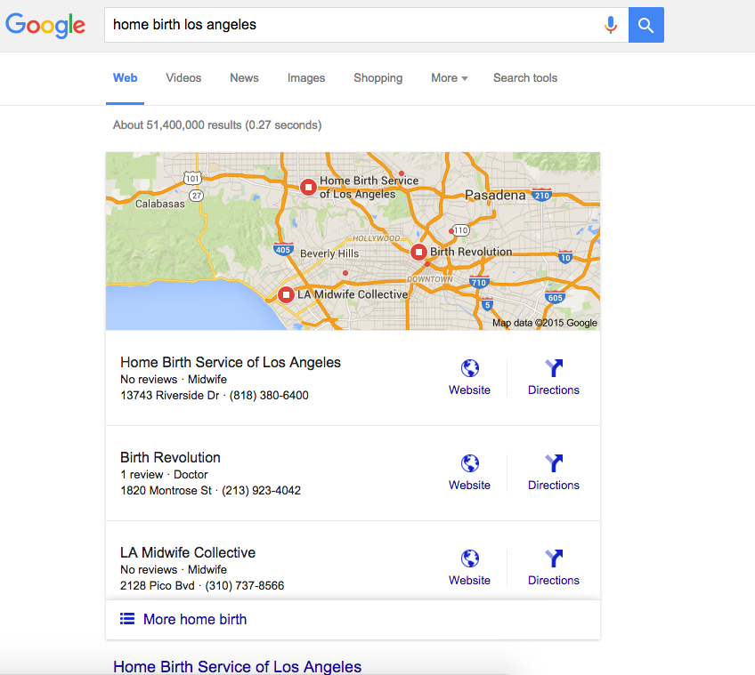The image size is (755, 675).
Task: Open More home birth link
Action: click(194, 619)
